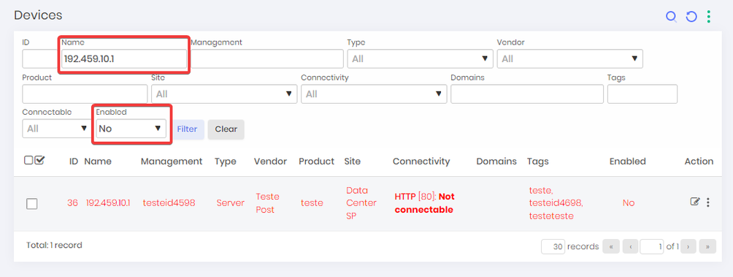Sort by the ID column header

(x=74, y=162)
